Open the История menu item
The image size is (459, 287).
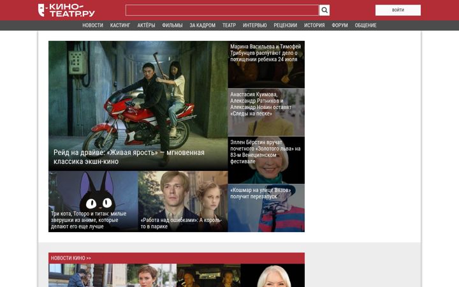[314, 26]
